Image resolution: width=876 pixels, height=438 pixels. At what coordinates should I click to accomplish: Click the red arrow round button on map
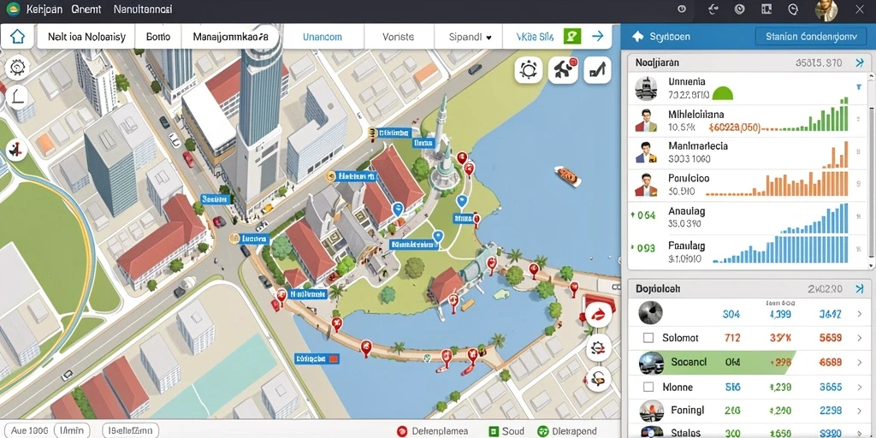(598, 315)
